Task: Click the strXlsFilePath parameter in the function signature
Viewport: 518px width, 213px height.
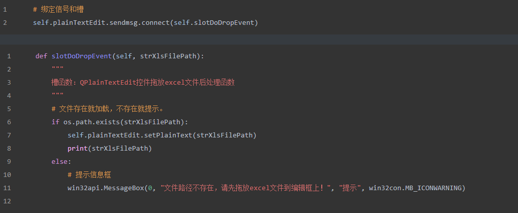Action: point(168,56)
